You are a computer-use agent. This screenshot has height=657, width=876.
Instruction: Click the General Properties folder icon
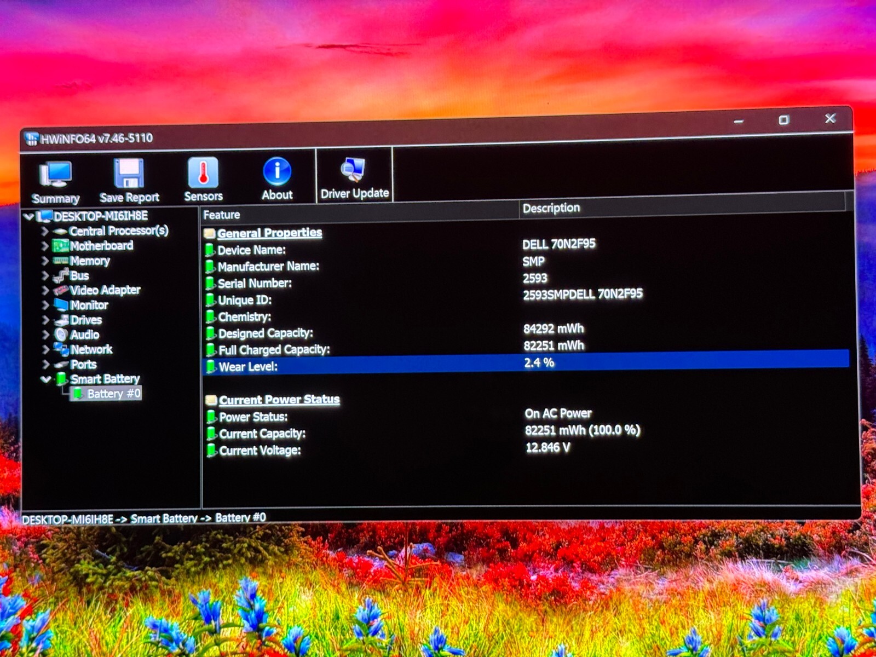pyautogui.click(x=209, y=234)
